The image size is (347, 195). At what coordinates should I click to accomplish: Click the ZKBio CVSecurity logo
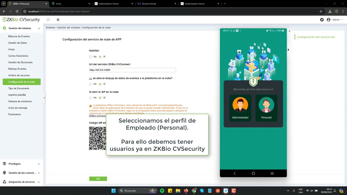tap(21, 19)
